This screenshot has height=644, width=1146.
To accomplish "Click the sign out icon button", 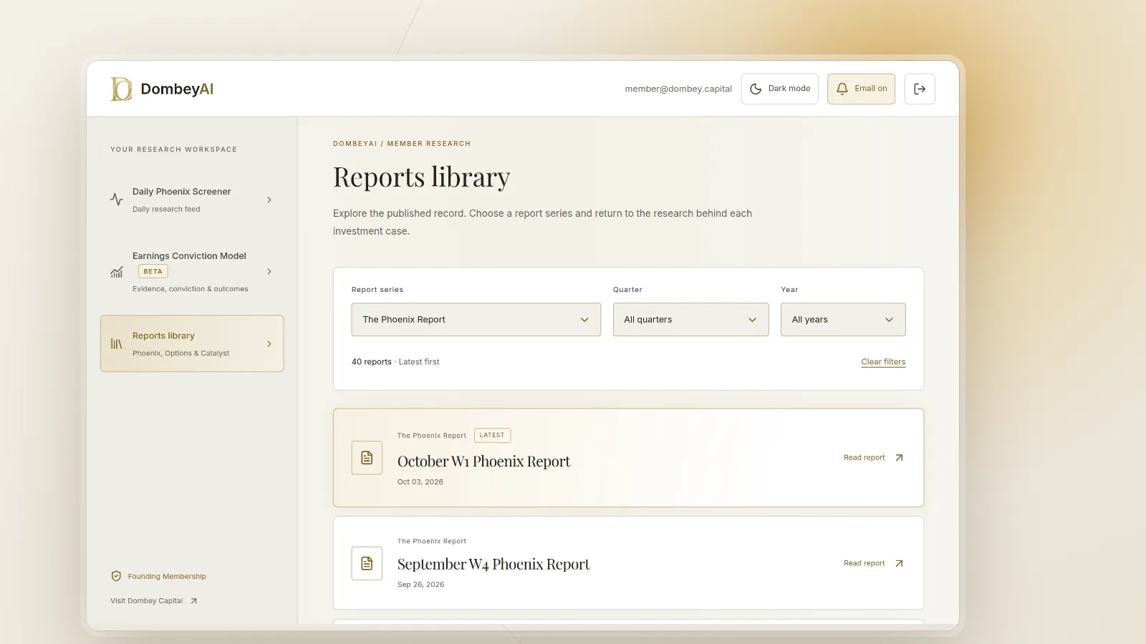I will (x=920, y=89).
